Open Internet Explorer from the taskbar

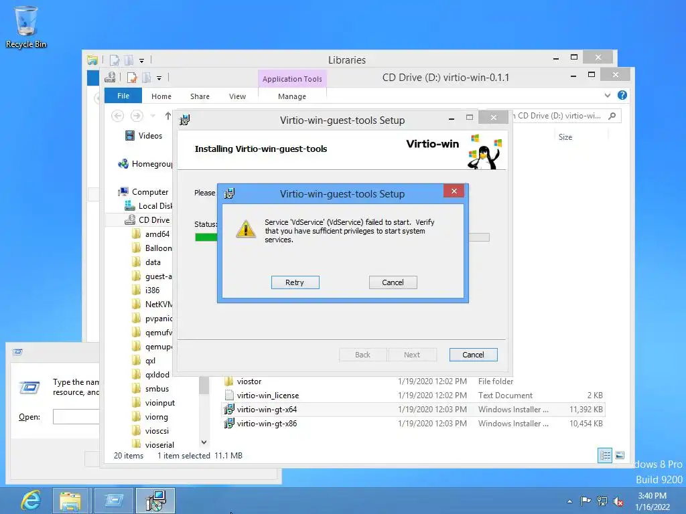point(31,501)
